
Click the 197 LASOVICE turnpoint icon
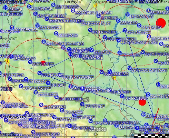[125, 30]
